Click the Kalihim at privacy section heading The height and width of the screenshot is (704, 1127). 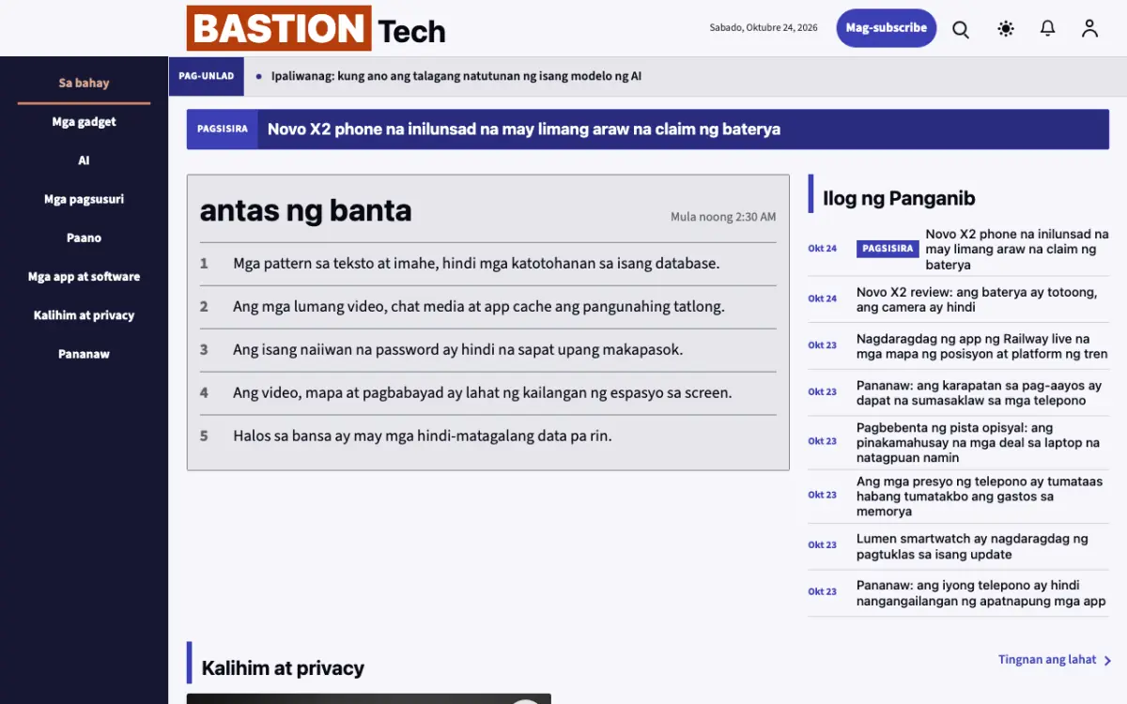[283, 668]
